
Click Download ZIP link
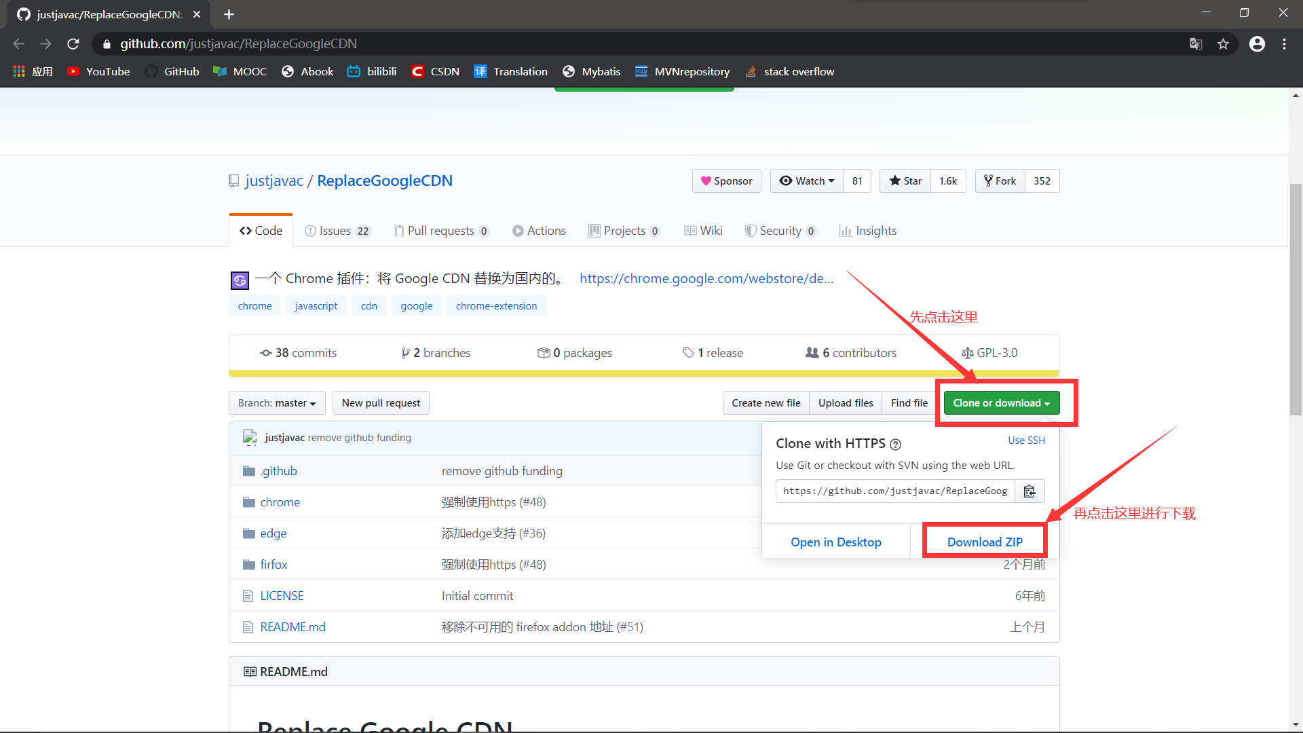(984, 542)
